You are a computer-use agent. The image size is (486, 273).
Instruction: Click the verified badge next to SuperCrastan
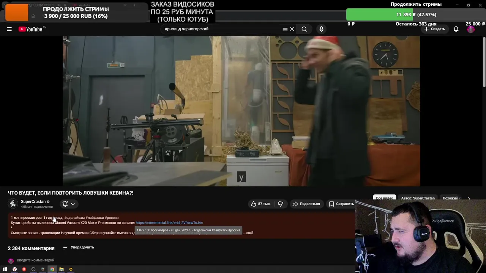point(48,202)
